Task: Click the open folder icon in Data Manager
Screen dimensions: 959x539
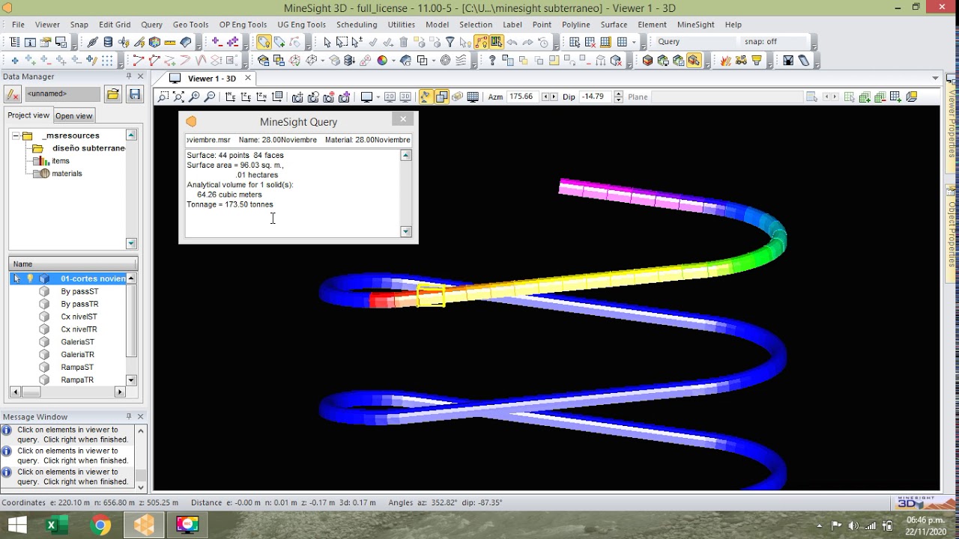Action: [x=112, y=94]
